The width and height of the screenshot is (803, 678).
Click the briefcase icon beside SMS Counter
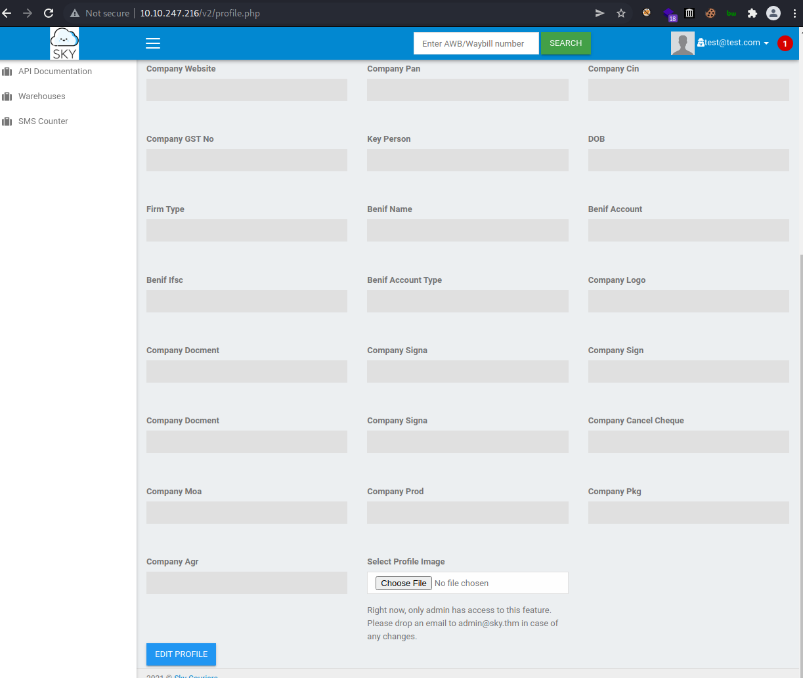pyautogui.click(x=7, y=121)
